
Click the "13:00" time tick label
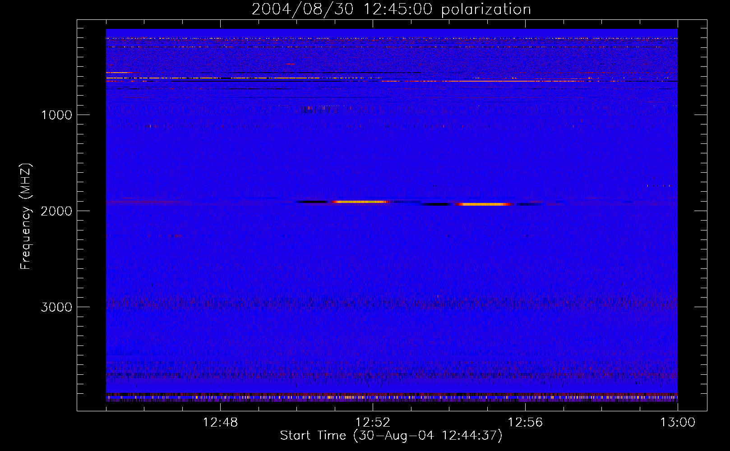[x=678, y=423]
